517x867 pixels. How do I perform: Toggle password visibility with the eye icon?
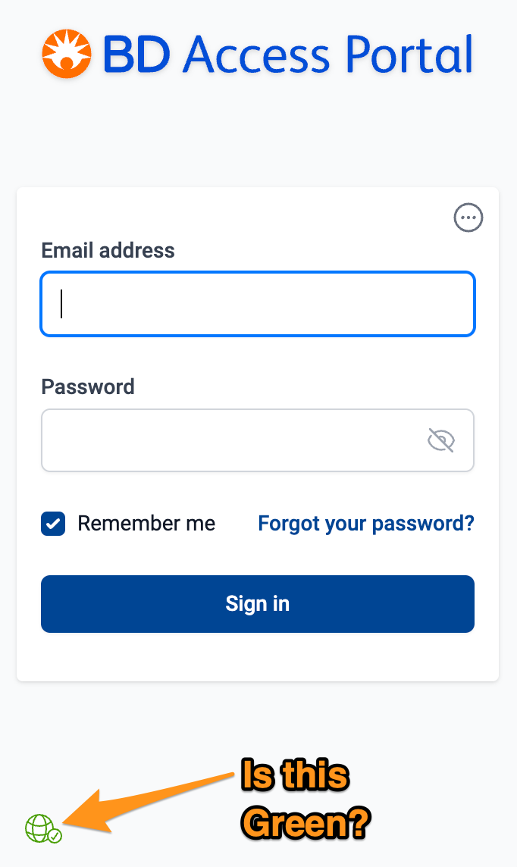[x=440, y=440]
